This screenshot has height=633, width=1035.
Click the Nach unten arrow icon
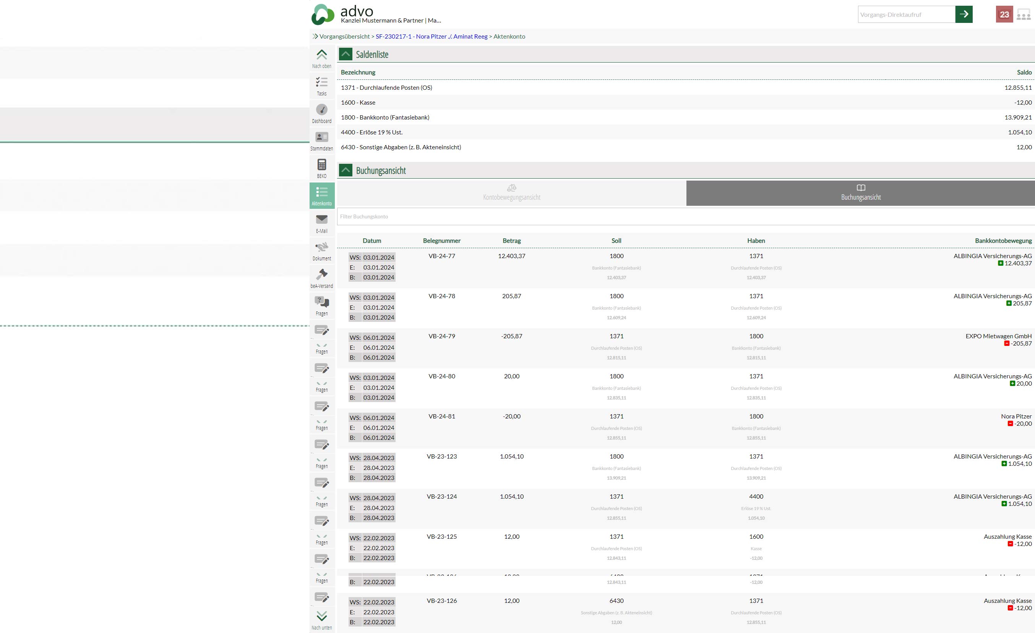[321, 616]
